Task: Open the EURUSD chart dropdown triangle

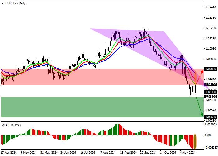Action: tap(3, 3)
